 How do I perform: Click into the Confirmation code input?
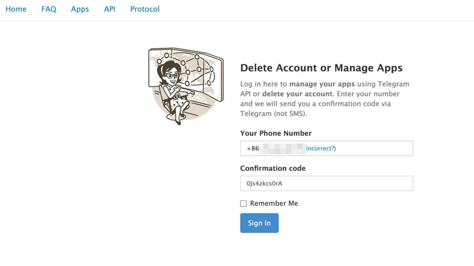click(x=326, y=183)
